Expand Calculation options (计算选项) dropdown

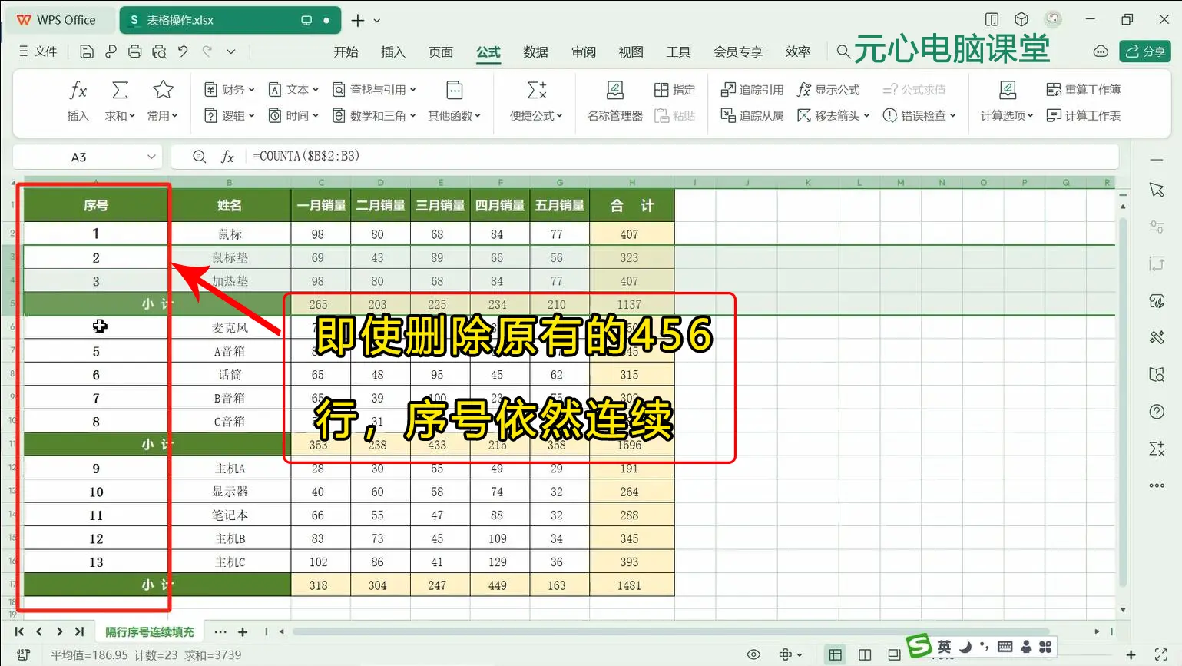pyautogui.click(x=1007, y=115)
